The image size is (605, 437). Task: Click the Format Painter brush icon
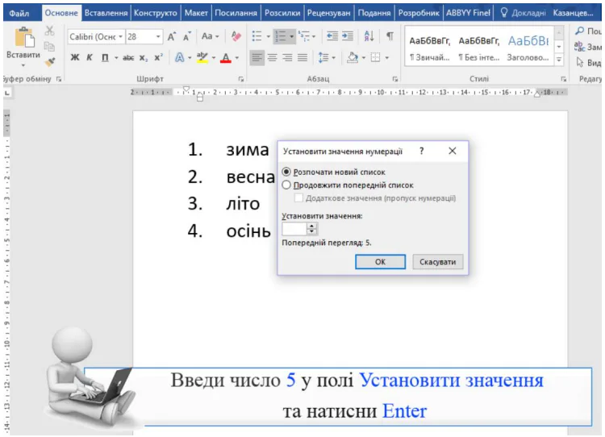click(50, 60)
